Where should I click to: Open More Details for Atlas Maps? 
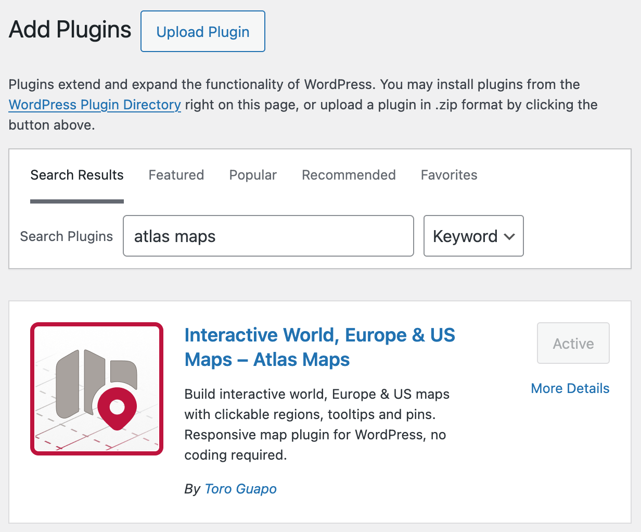click(x=570, y=389)
